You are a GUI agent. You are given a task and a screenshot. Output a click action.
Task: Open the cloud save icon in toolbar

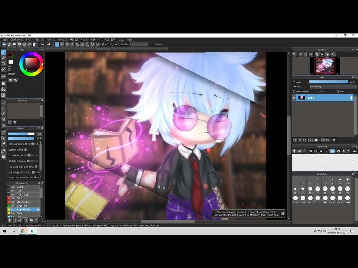(4, 44)
